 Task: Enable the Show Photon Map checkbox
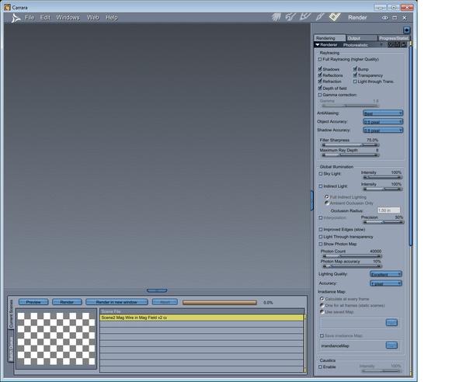click(320, 244)
